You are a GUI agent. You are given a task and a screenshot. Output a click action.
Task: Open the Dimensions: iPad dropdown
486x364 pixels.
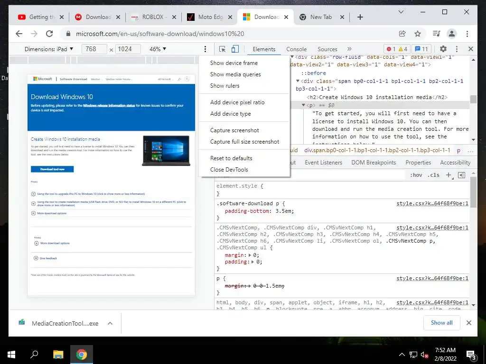pyautogui.click(x=49, y=49)
